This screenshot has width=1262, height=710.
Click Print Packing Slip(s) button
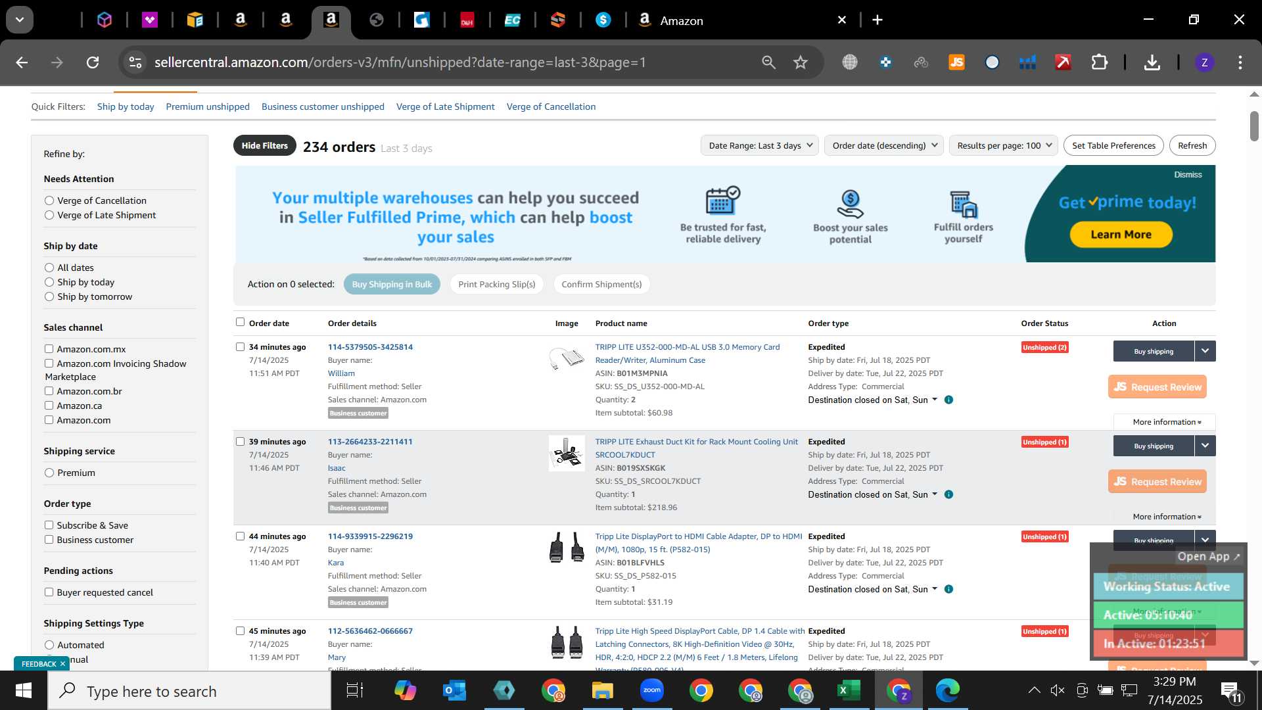click(496, 284)
